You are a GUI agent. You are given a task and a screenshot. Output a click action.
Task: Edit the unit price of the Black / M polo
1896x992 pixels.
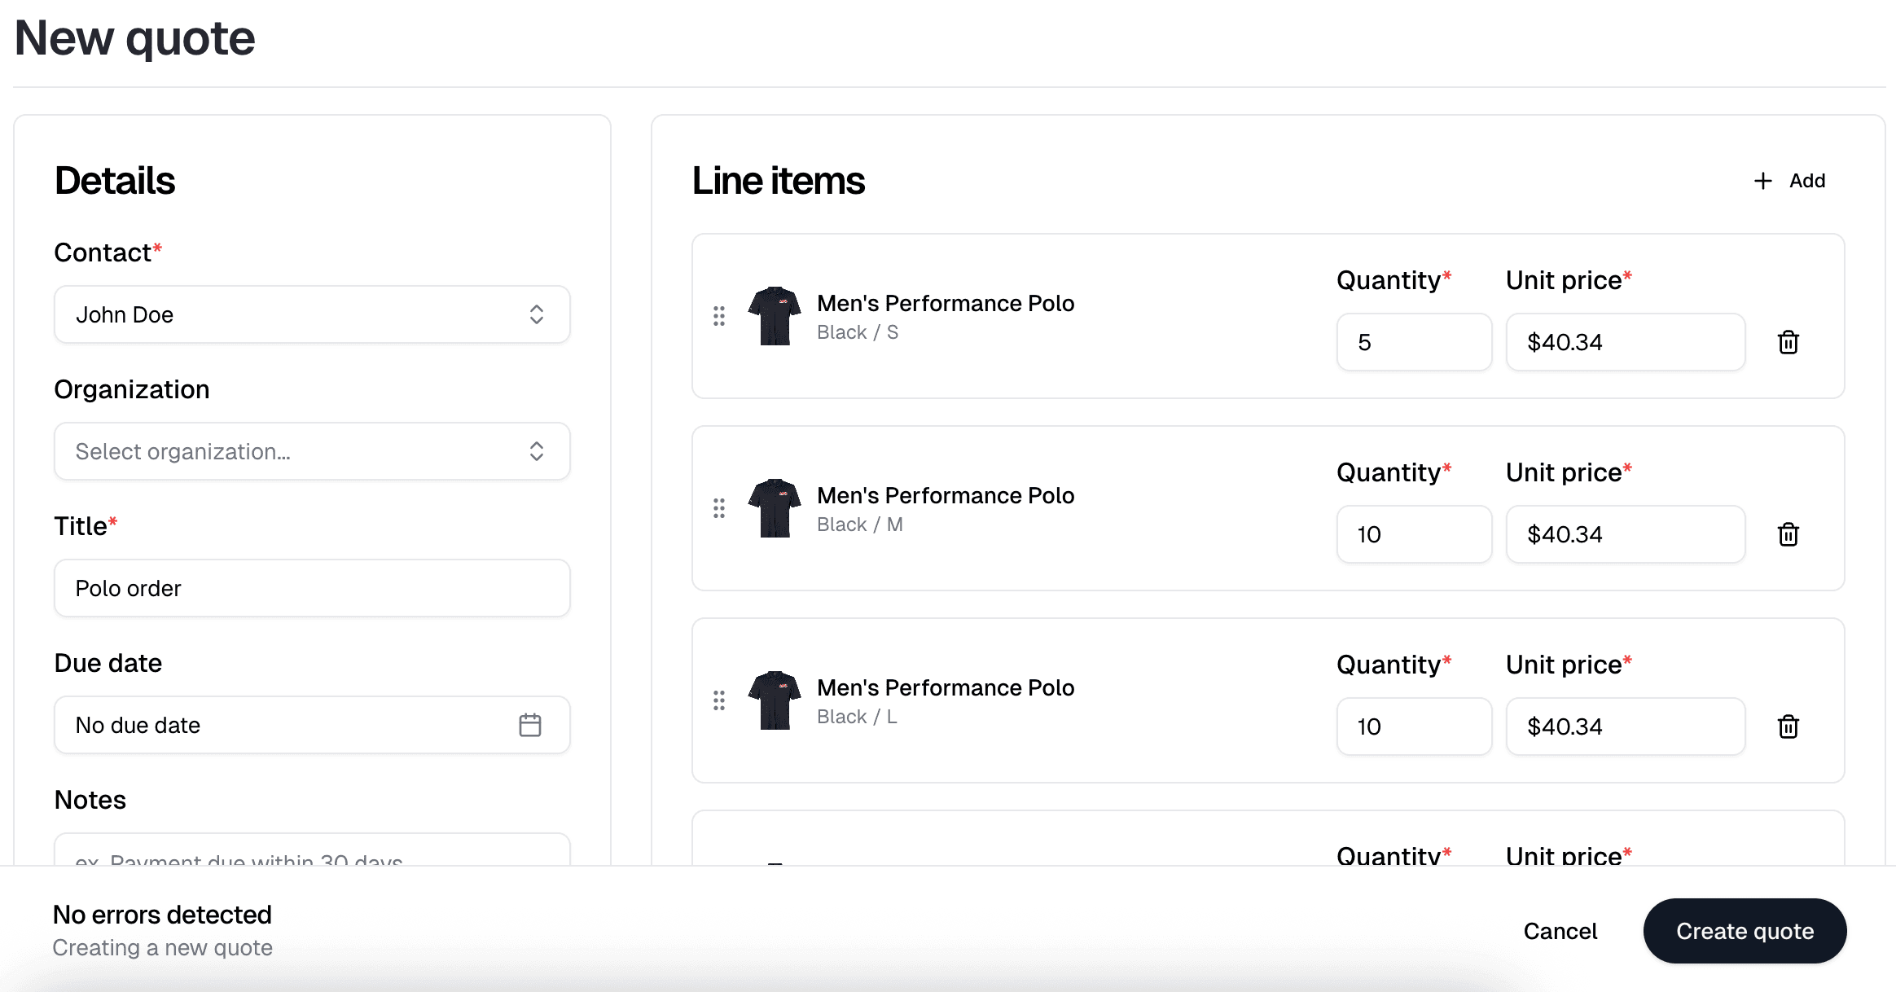1624,534
